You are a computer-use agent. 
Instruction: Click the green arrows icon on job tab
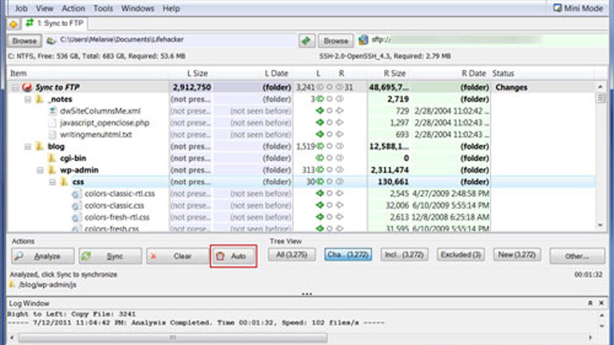(x=30, y=23)
